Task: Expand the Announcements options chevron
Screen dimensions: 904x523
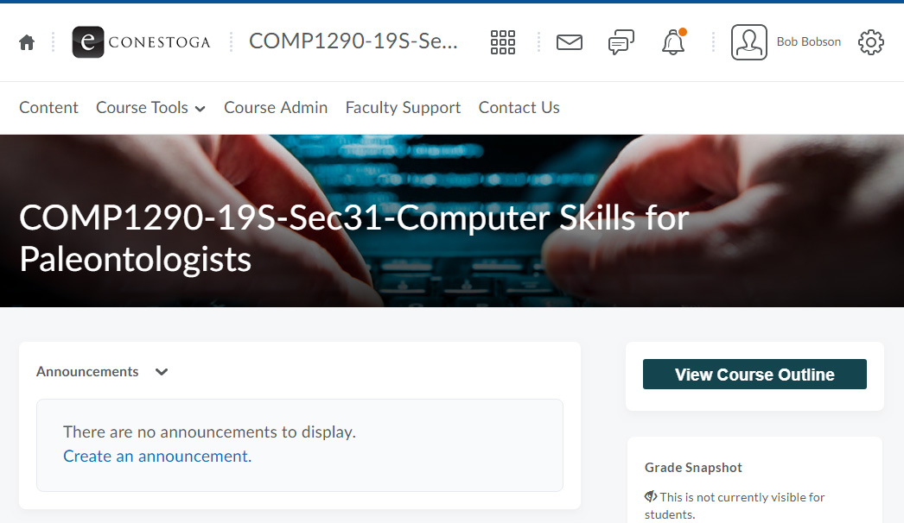Action: pos(162,372)
